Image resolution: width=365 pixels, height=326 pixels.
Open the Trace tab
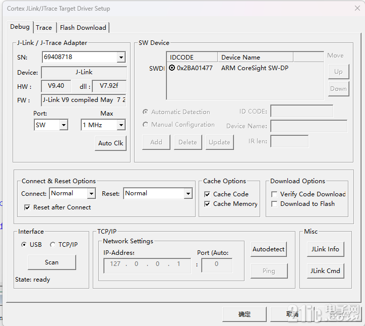[x=44, y=27]
